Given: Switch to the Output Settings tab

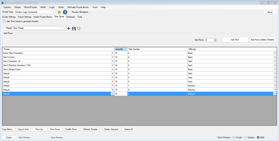Looking at the screenshot, I should pyautogui.click(x=25, y=17).
